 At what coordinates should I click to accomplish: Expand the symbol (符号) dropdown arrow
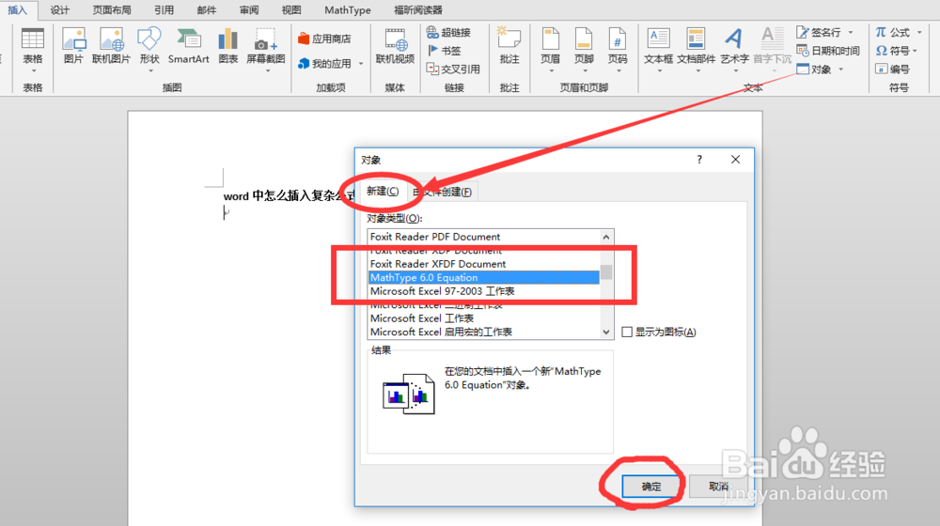point(915,51)
